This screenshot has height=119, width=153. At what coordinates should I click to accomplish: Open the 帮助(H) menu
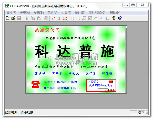coord(115,13)
